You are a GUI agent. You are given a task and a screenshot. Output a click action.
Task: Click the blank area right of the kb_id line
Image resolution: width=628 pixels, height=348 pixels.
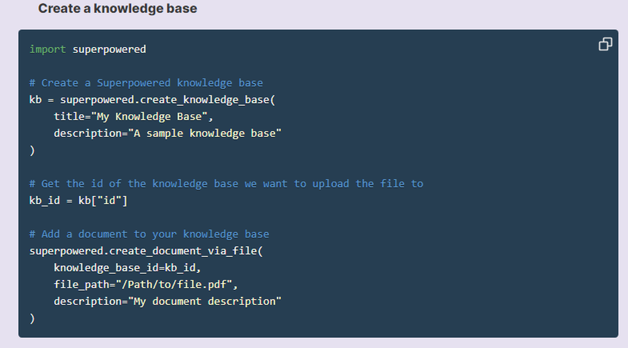[367, 200]
